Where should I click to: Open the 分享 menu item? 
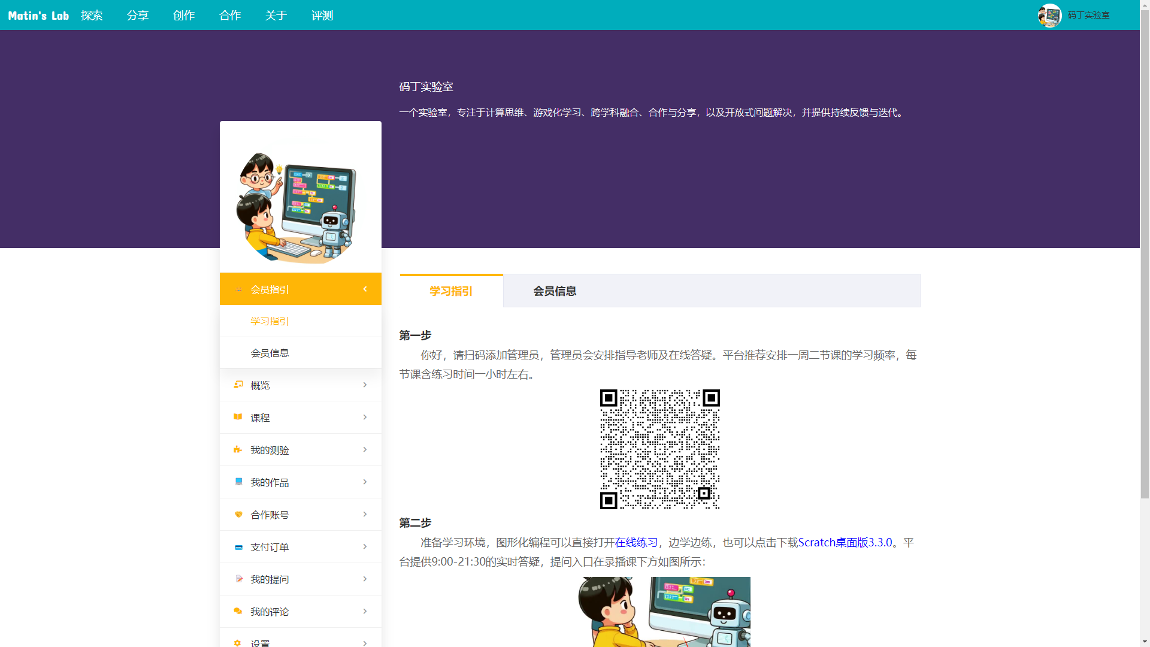tap(138, 16)
